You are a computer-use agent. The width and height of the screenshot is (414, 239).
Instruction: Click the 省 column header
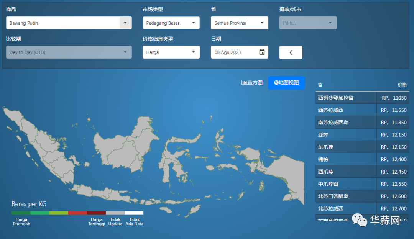tap(320, 85)
